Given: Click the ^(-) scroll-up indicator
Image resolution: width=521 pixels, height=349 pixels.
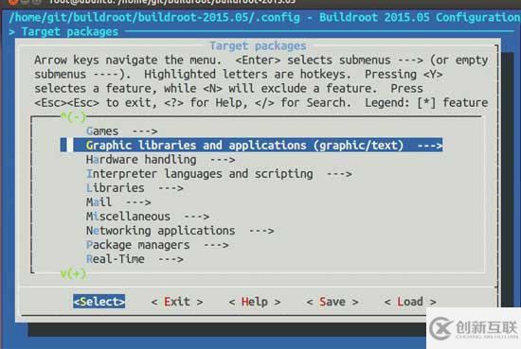Looking at the screenshot, I should [x=73, y=116].
